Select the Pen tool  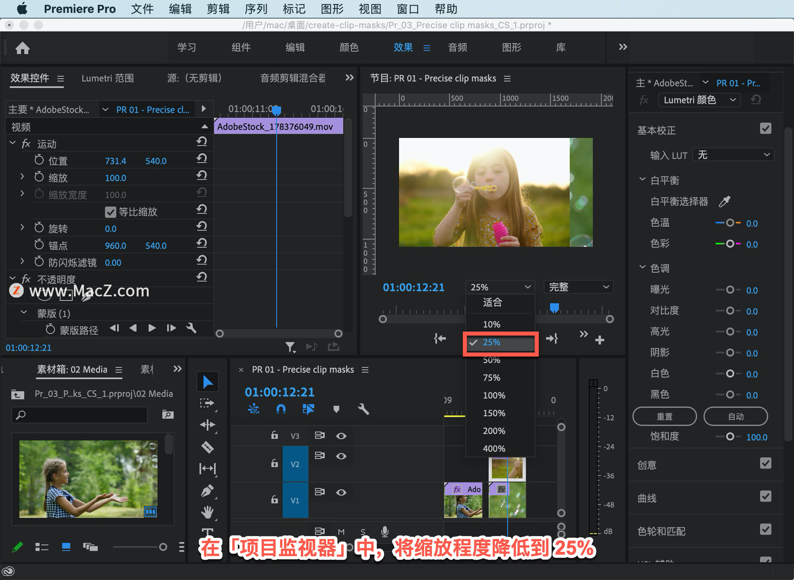207,491
